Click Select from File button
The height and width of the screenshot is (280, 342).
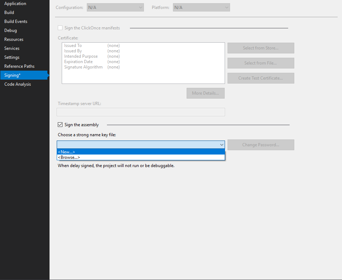coord(261,63)
